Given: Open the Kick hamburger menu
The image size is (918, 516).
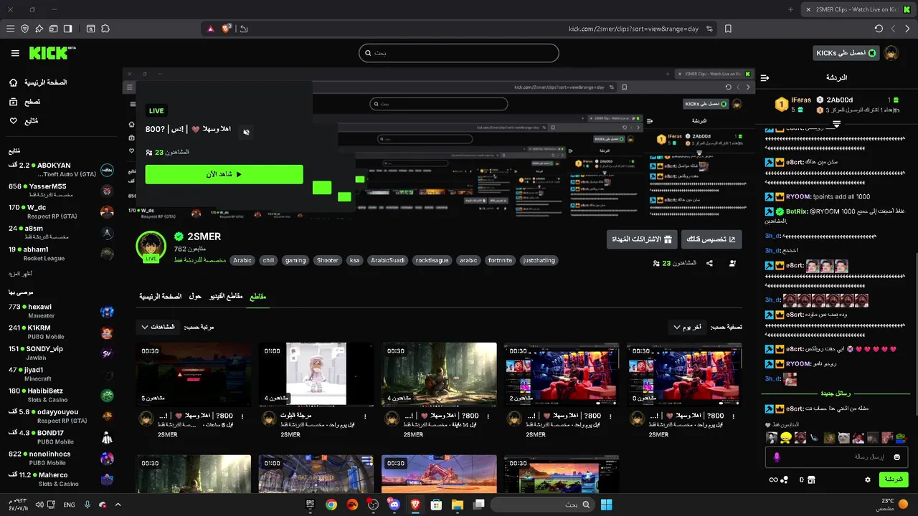Looking at the screenshot, I should 15,53.
